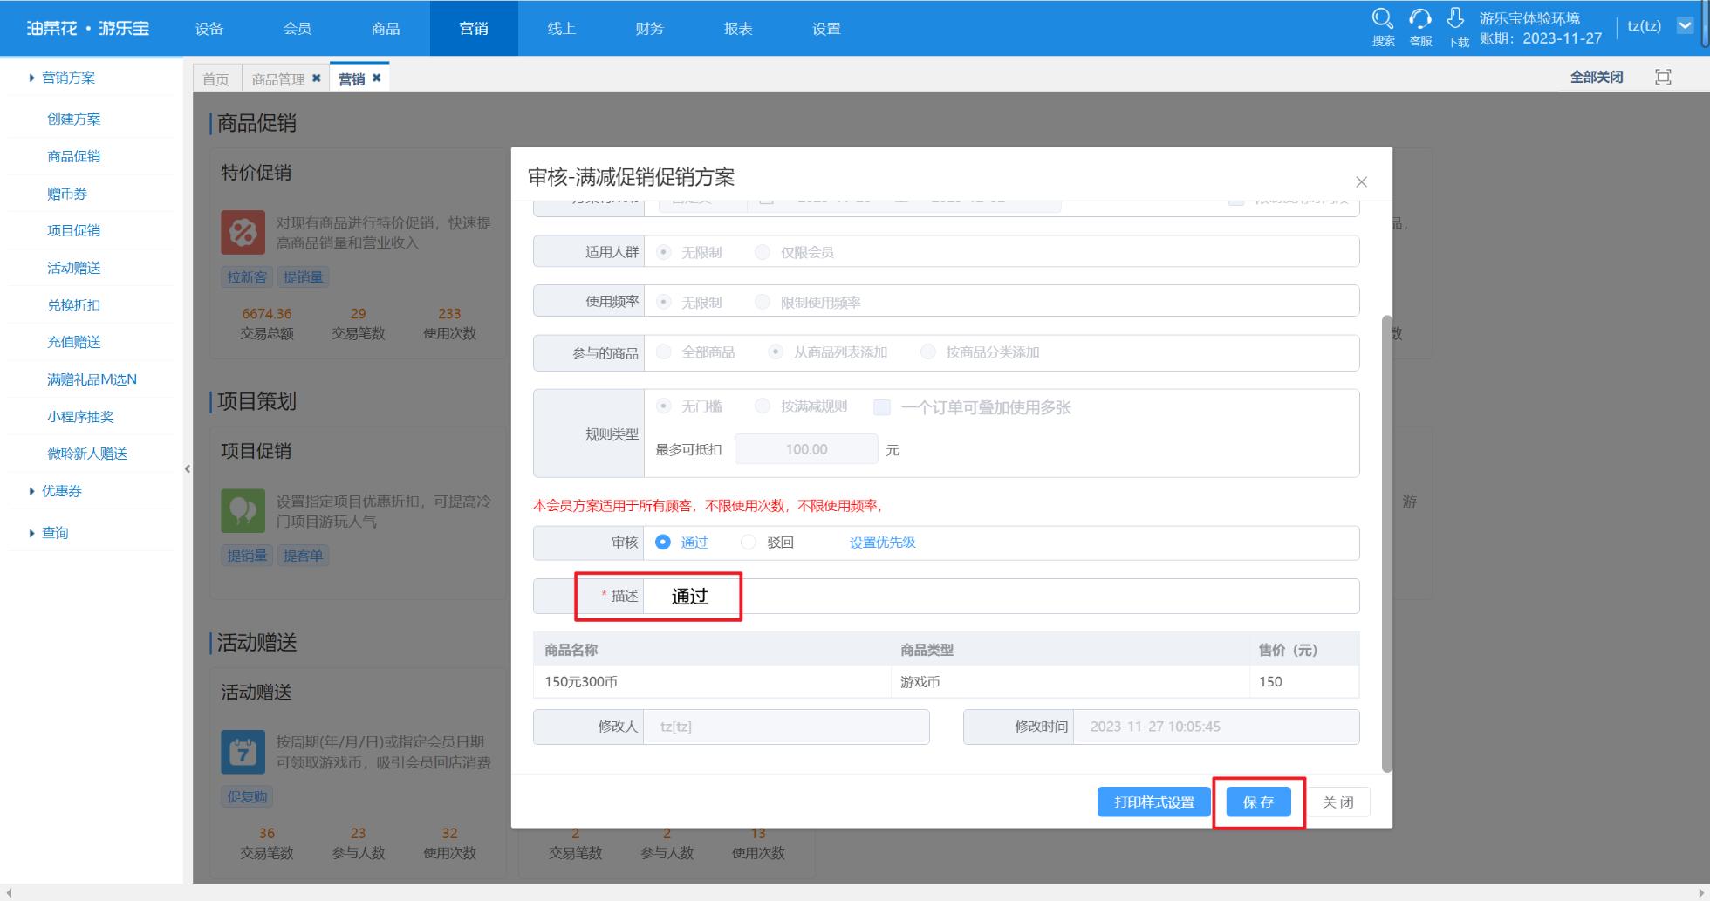Switch to the 首页 tab
The width and height of the screenshot is (1710, 901).
coord(215,78)
